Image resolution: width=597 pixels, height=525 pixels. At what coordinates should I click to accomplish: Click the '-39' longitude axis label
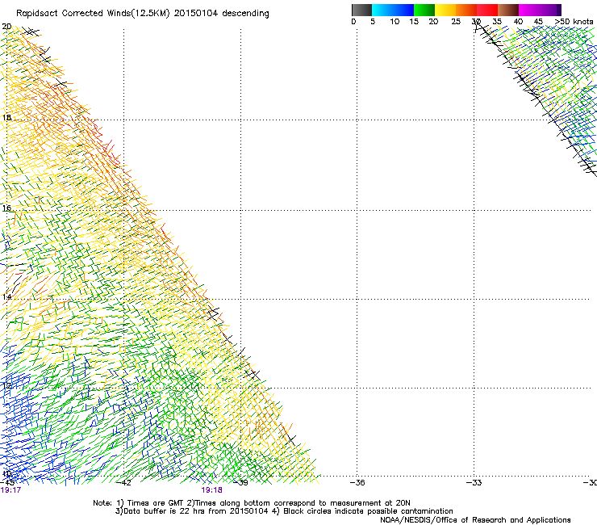[240, 483]
